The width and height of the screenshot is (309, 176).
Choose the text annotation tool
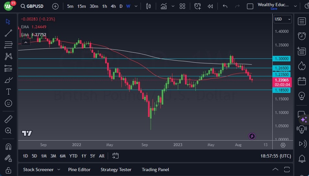pyautogui.click(x=9, y=92)
